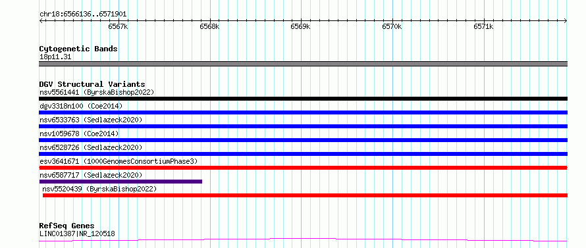Open the esv3641671 (1000GenomesConsortiumPhase3) label

point(119,161)
